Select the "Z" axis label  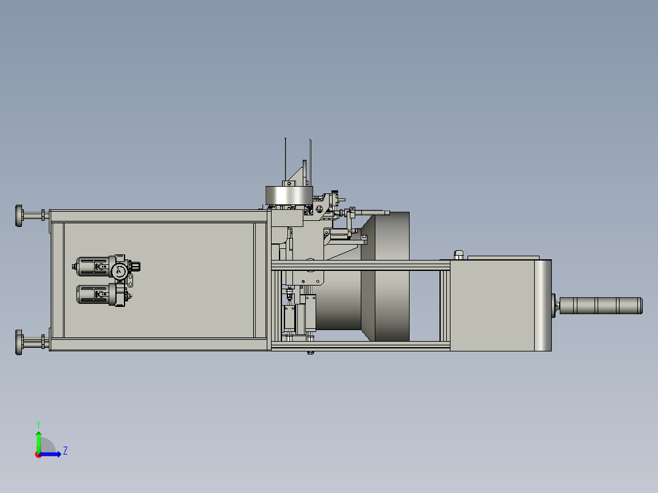tap(65, 451)
